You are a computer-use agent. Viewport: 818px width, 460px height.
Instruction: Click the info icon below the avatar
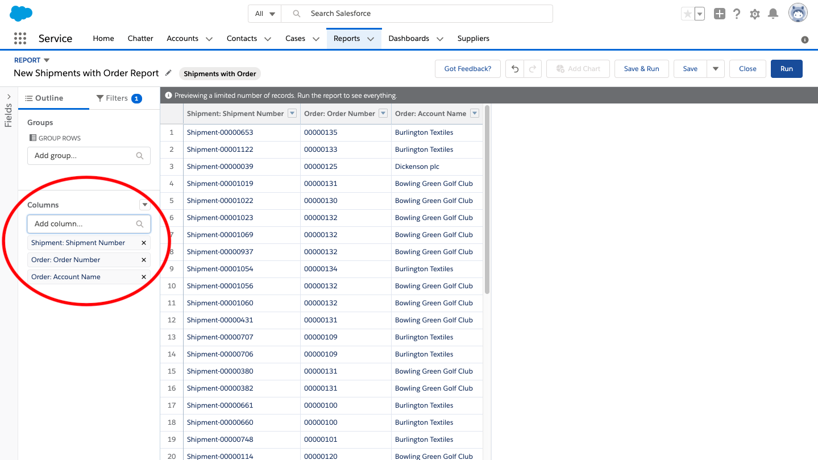[805, 40]
